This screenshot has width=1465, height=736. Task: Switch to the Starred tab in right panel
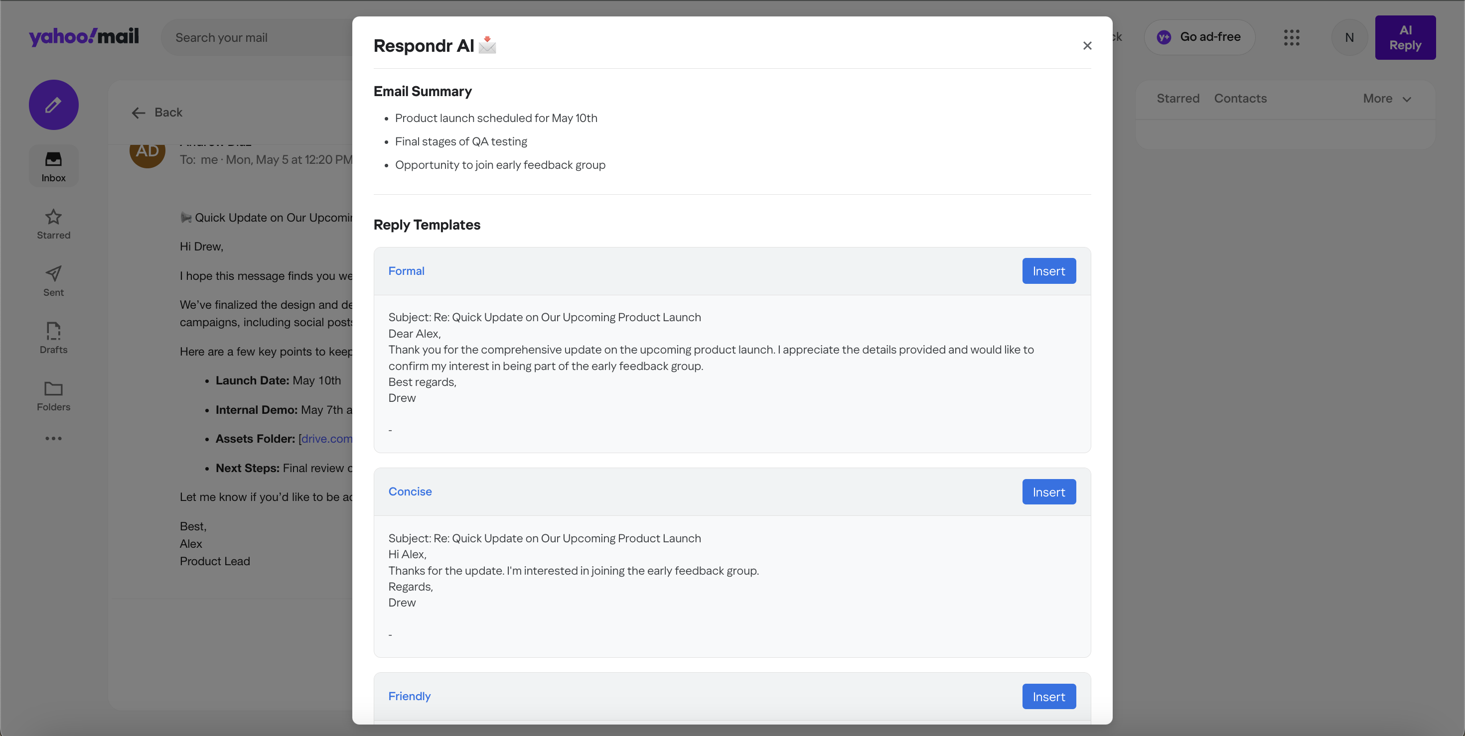click(x=1177, y=99)
